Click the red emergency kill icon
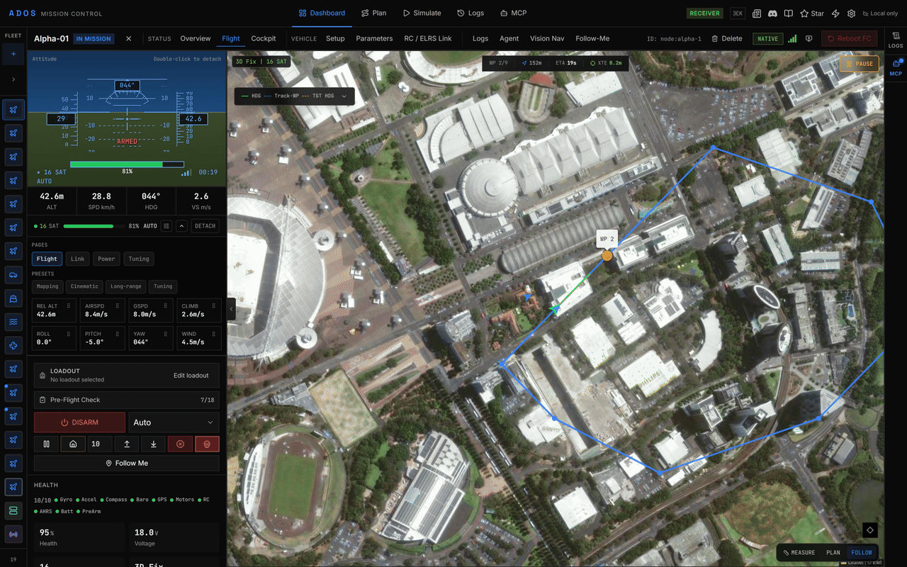 click(207, 444)
